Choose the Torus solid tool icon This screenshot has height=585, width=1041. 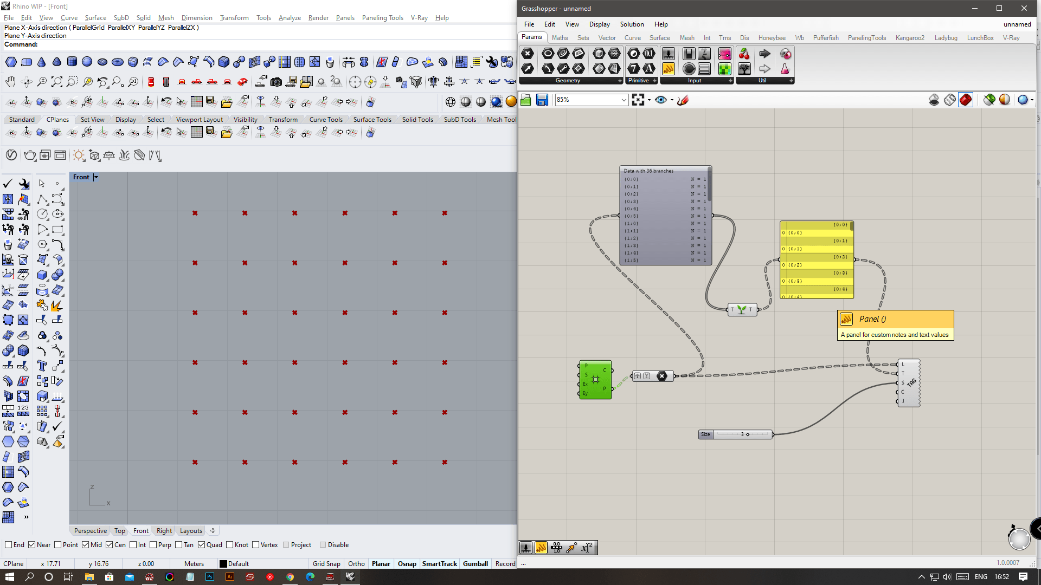(117, 62)
